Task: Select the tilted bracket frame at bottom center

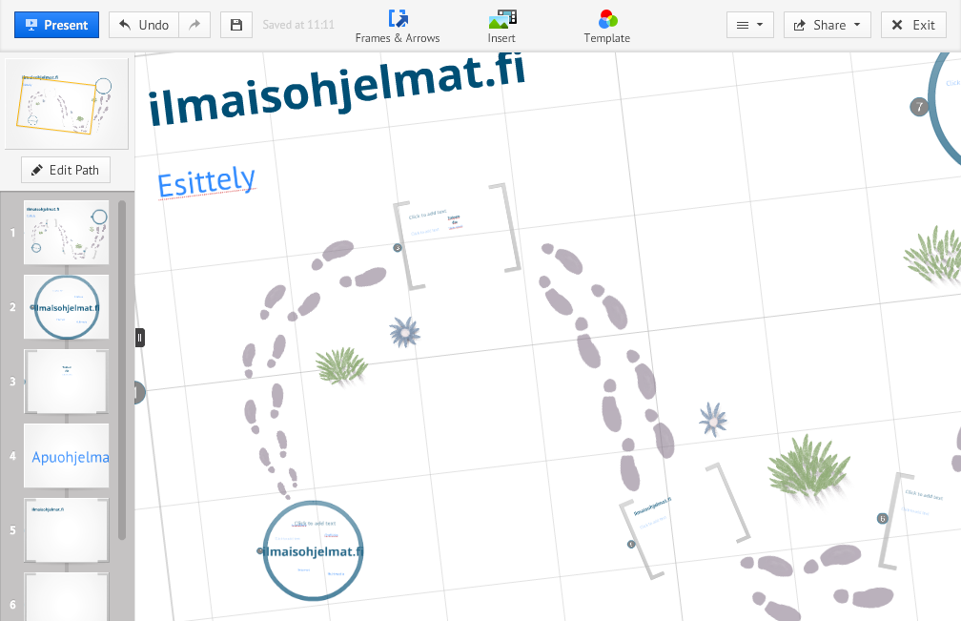Action: pyautogui.click(x=685, y=522)
